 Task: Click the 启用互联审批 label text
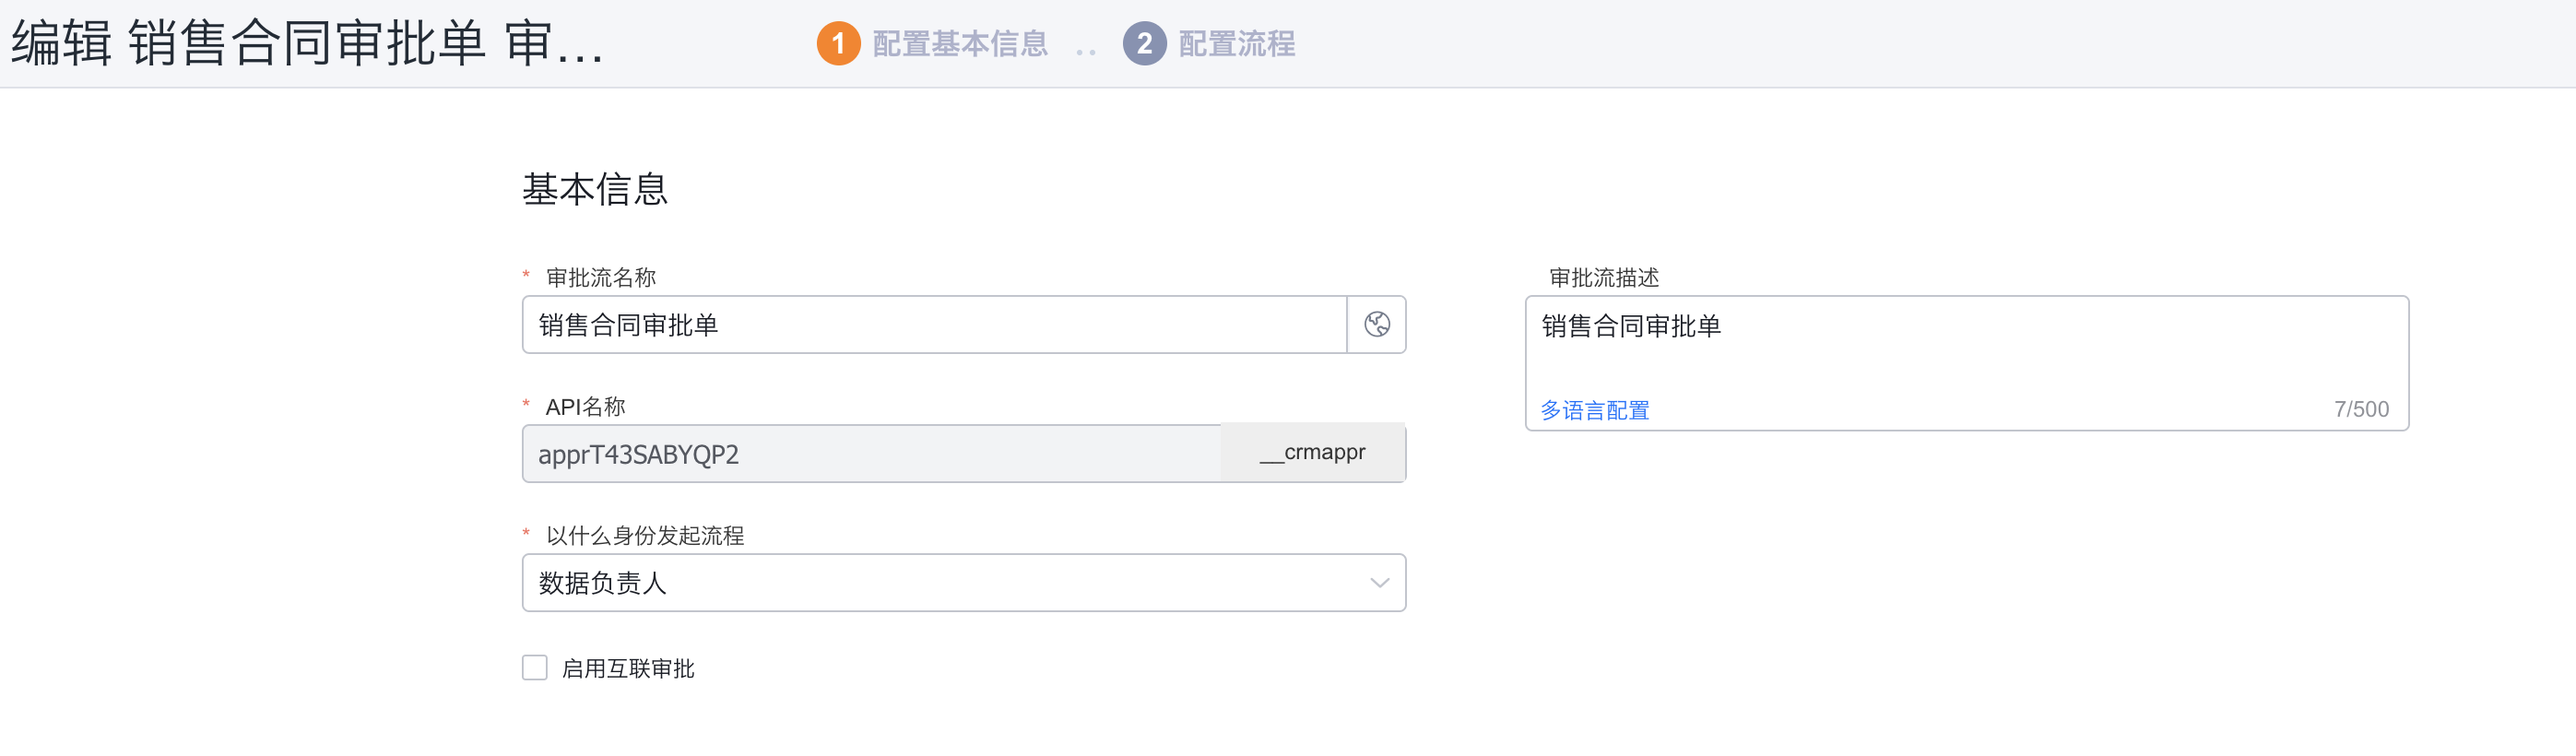click(628, 668)
